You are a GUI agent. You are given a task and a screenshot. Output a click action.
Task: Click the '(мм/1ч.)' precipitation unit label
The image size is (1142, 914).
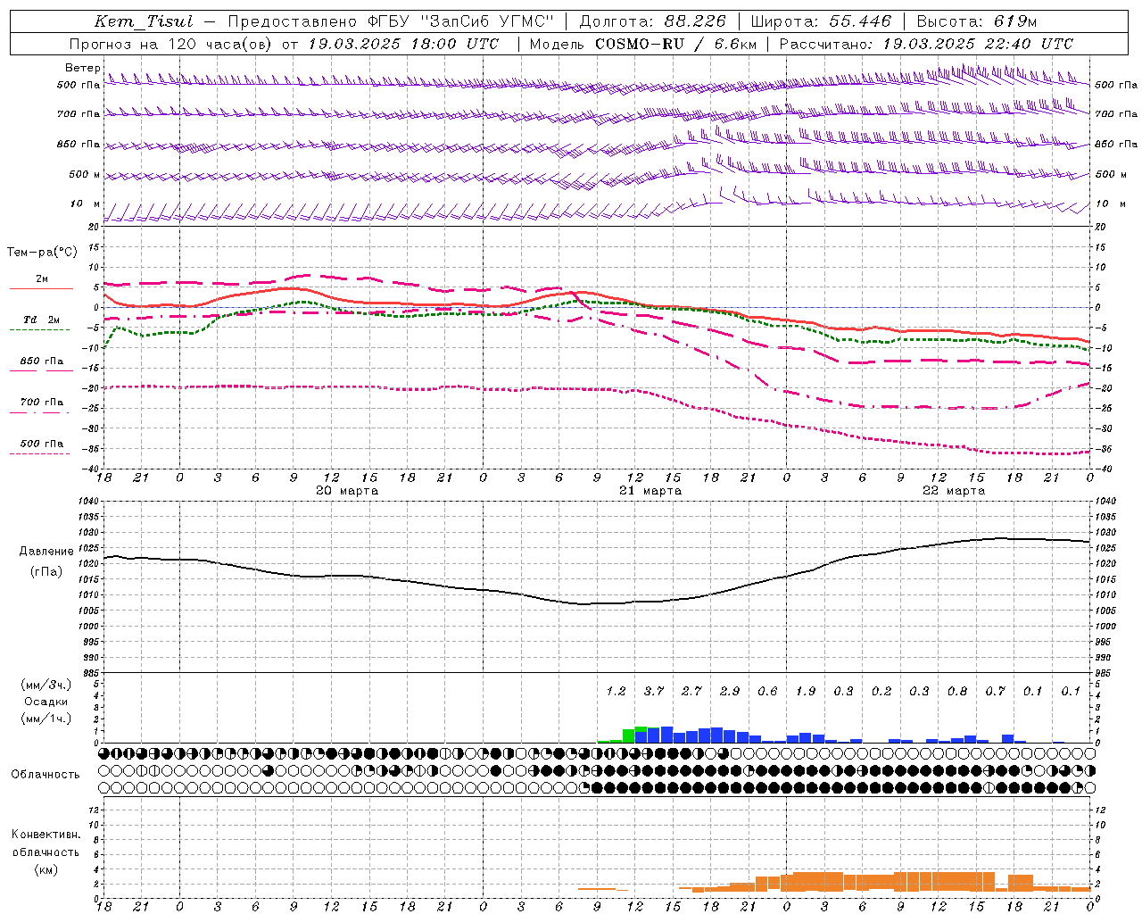pyautogui.click(x=46, y=719)
